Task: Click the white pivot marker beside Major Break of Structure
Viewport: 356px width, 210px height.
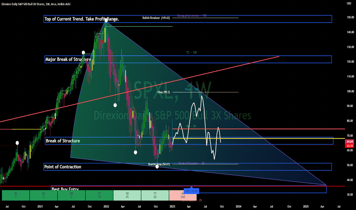Action: [x=83, y=53]
